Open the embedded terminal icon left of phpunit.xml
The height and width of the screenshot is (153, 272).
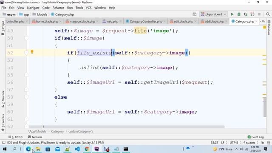tap(195, 14)
